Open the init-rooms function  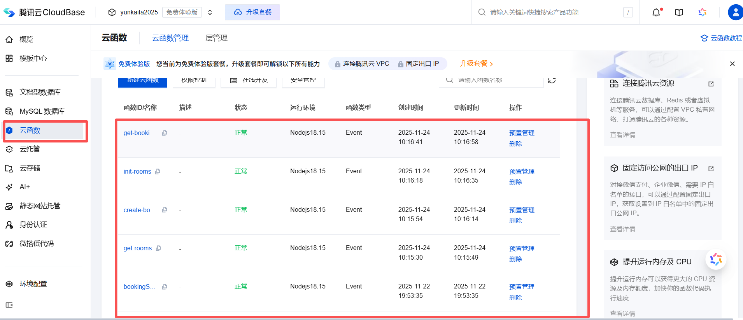pos(137,172)
